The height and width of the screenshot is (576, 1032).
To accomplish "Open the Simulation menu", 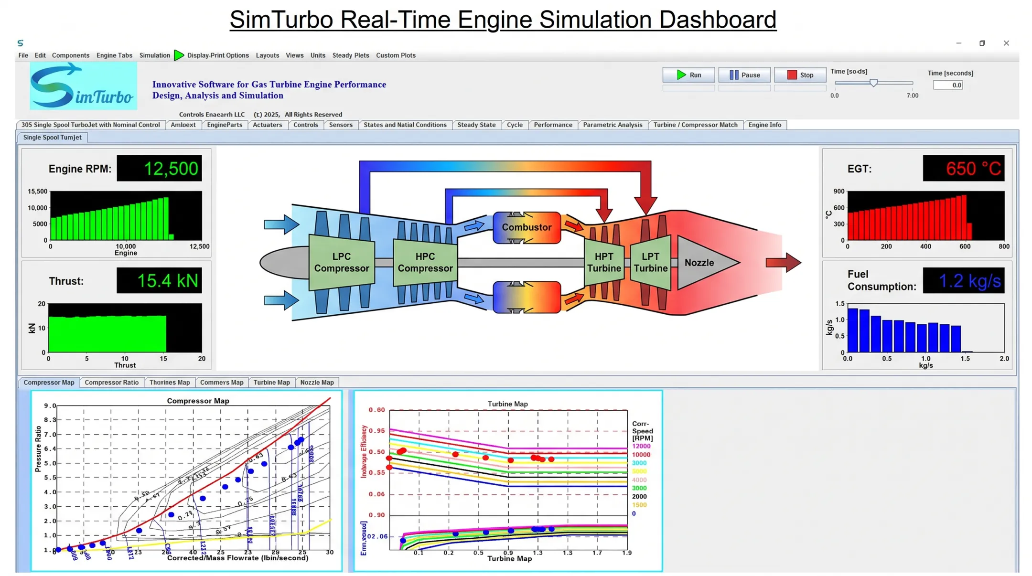I will [155, 55].
